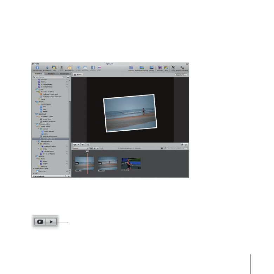
Task: Select list view in browser
Action: (98, 148)
